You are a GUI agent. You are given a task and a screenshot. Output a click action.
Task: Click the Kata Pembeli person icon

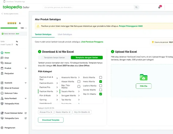coord(2,98)
